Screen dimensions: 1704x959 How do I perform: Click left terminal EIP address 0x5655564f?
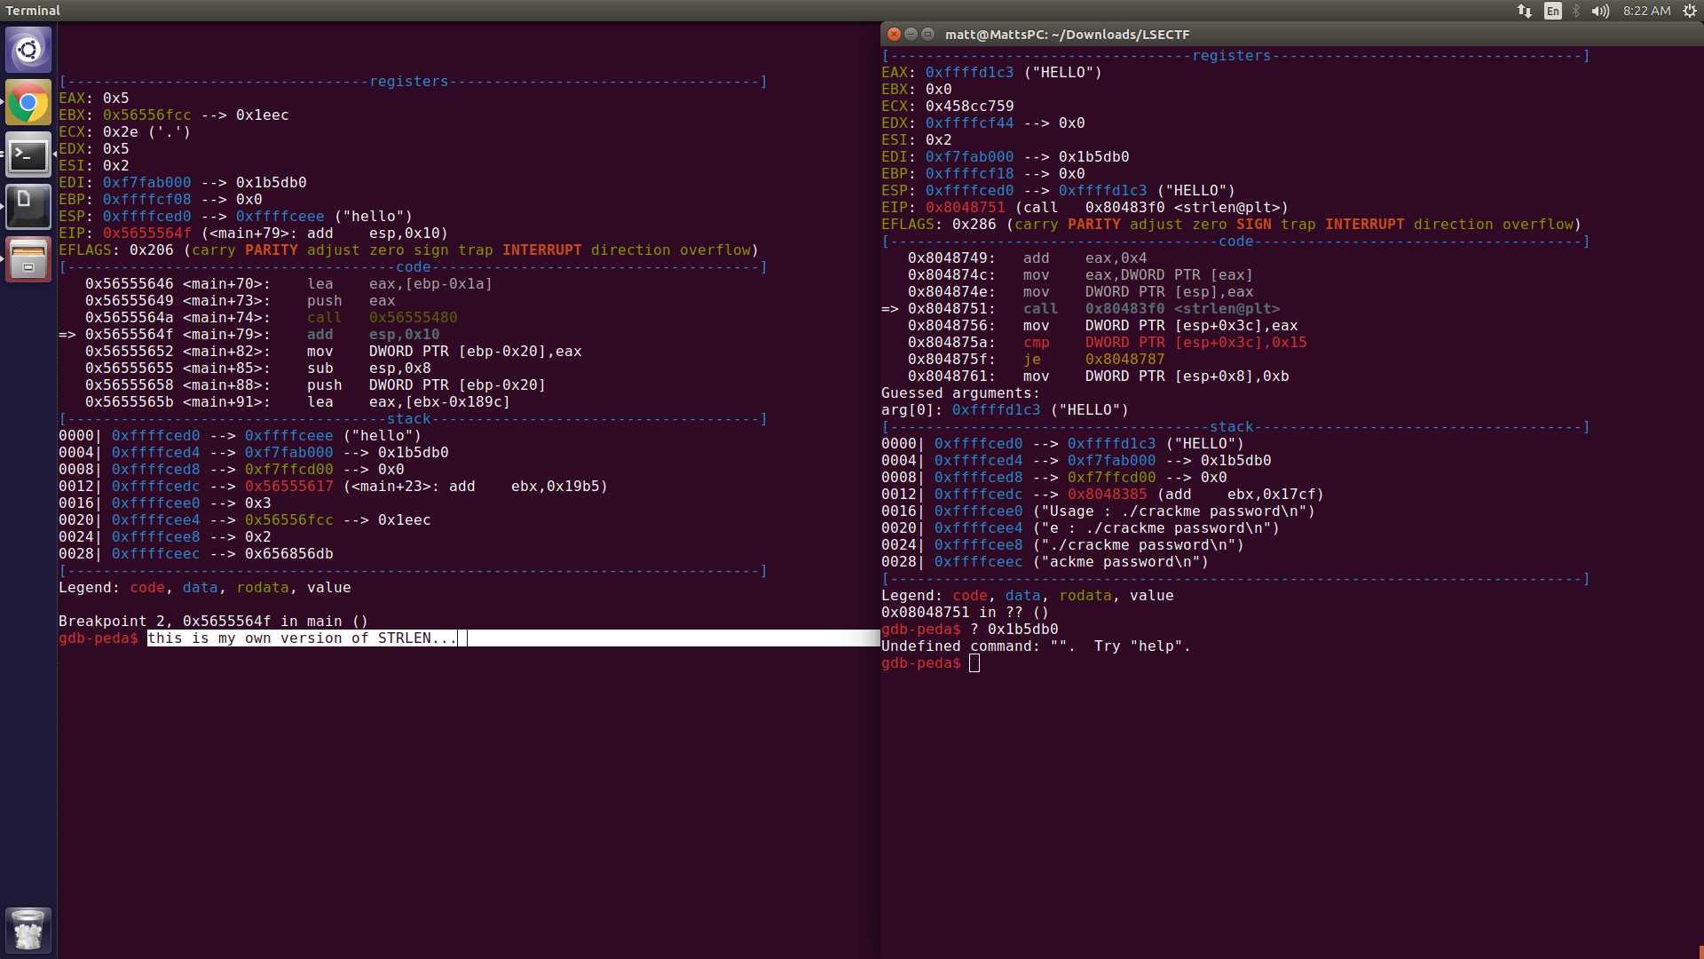coord(147,234)
